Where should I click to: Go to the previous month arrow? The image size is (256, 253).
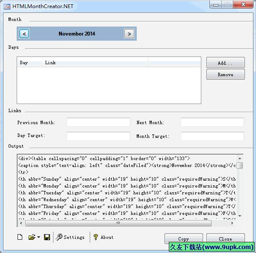pyautogui.click(x=24, y=34)
